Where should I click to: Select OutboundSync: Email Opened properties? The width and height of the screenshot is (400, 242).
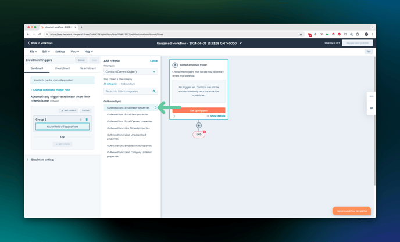pyautogui.click(x=129, y=121)
